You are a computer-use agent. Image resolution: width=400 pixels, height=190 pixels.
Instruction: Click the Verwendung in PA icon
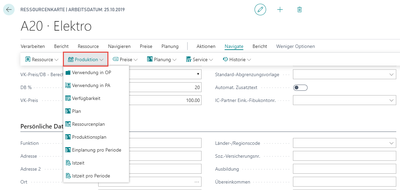tap(68, 86)
